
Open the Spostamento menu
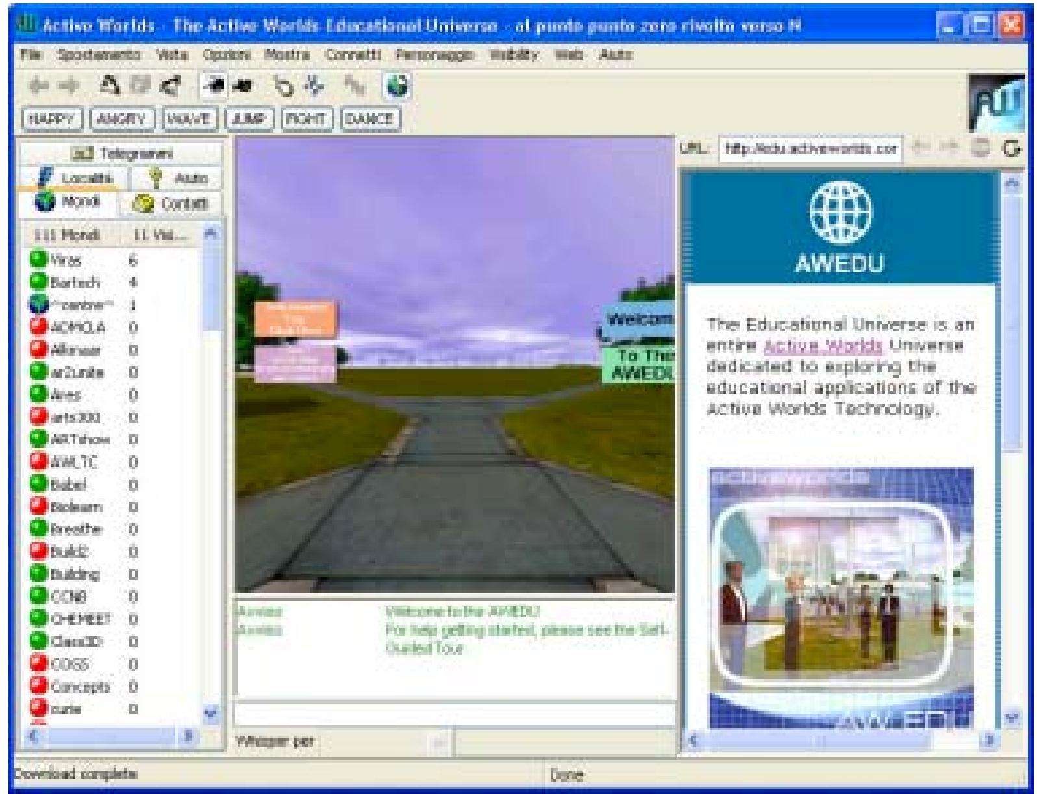(99, 55)
